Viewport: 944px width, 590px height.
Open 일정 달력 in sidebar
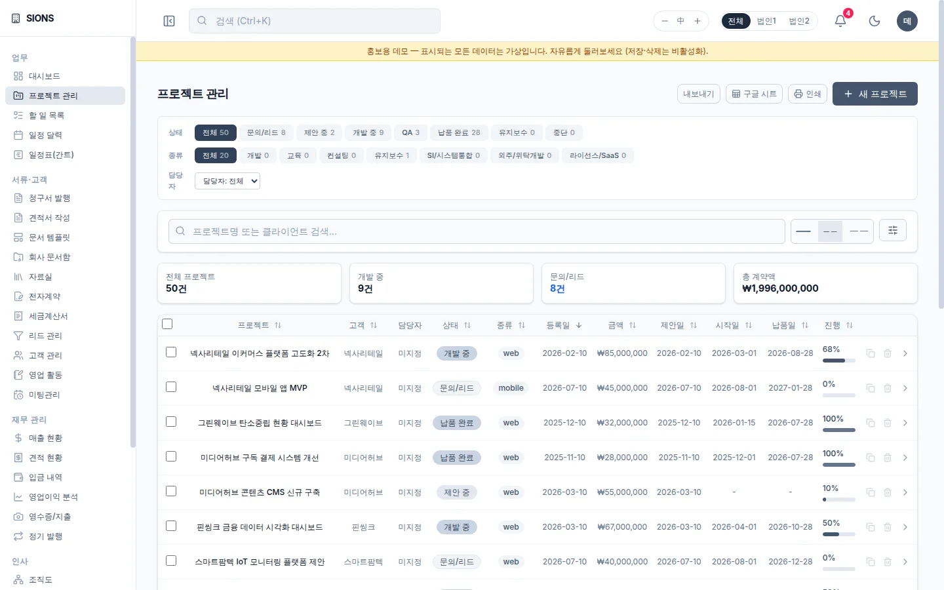[x=65, y=135]
